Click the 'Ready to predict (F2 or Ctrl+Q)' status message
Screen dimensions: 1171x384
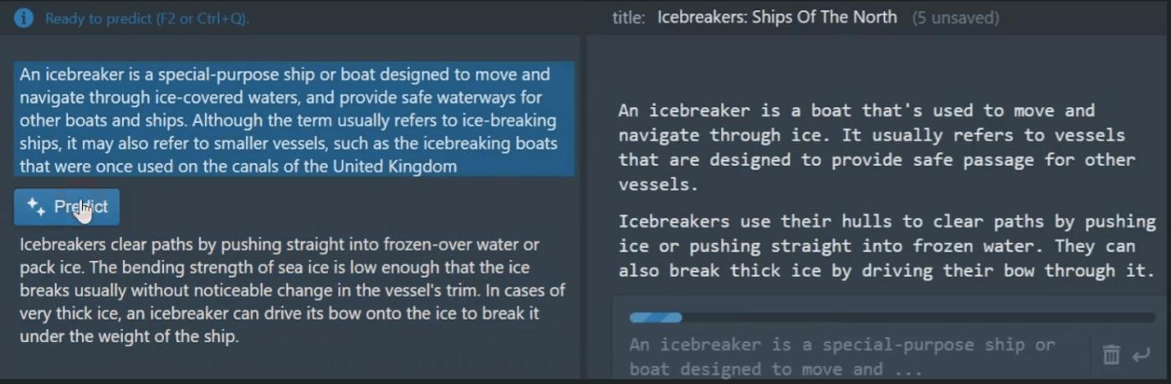147,18
